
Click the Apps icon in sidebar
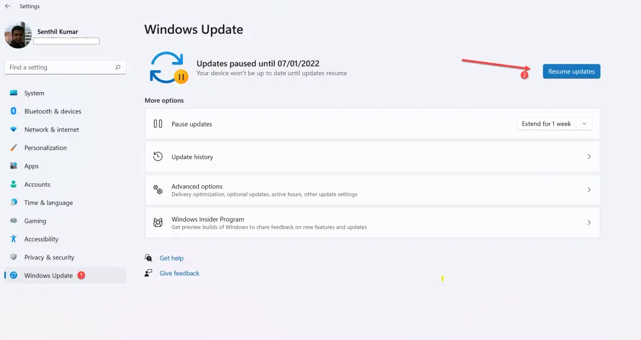click(x=14, y=166)
